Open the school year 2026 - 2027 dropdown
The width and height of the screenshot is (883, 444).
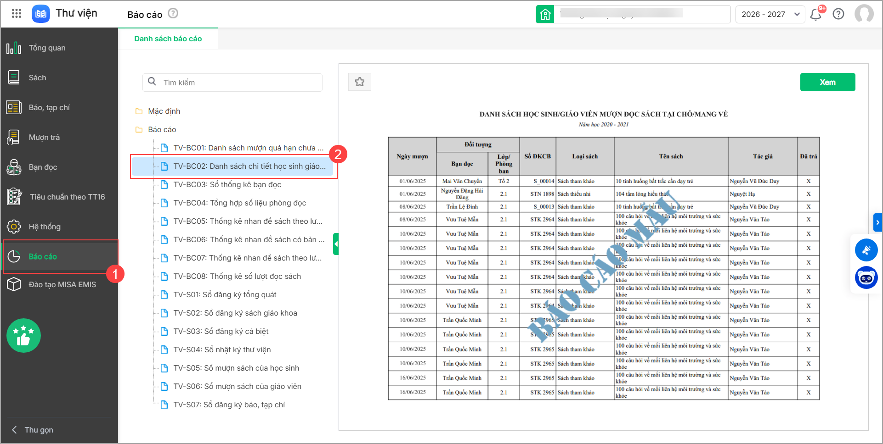770,14
